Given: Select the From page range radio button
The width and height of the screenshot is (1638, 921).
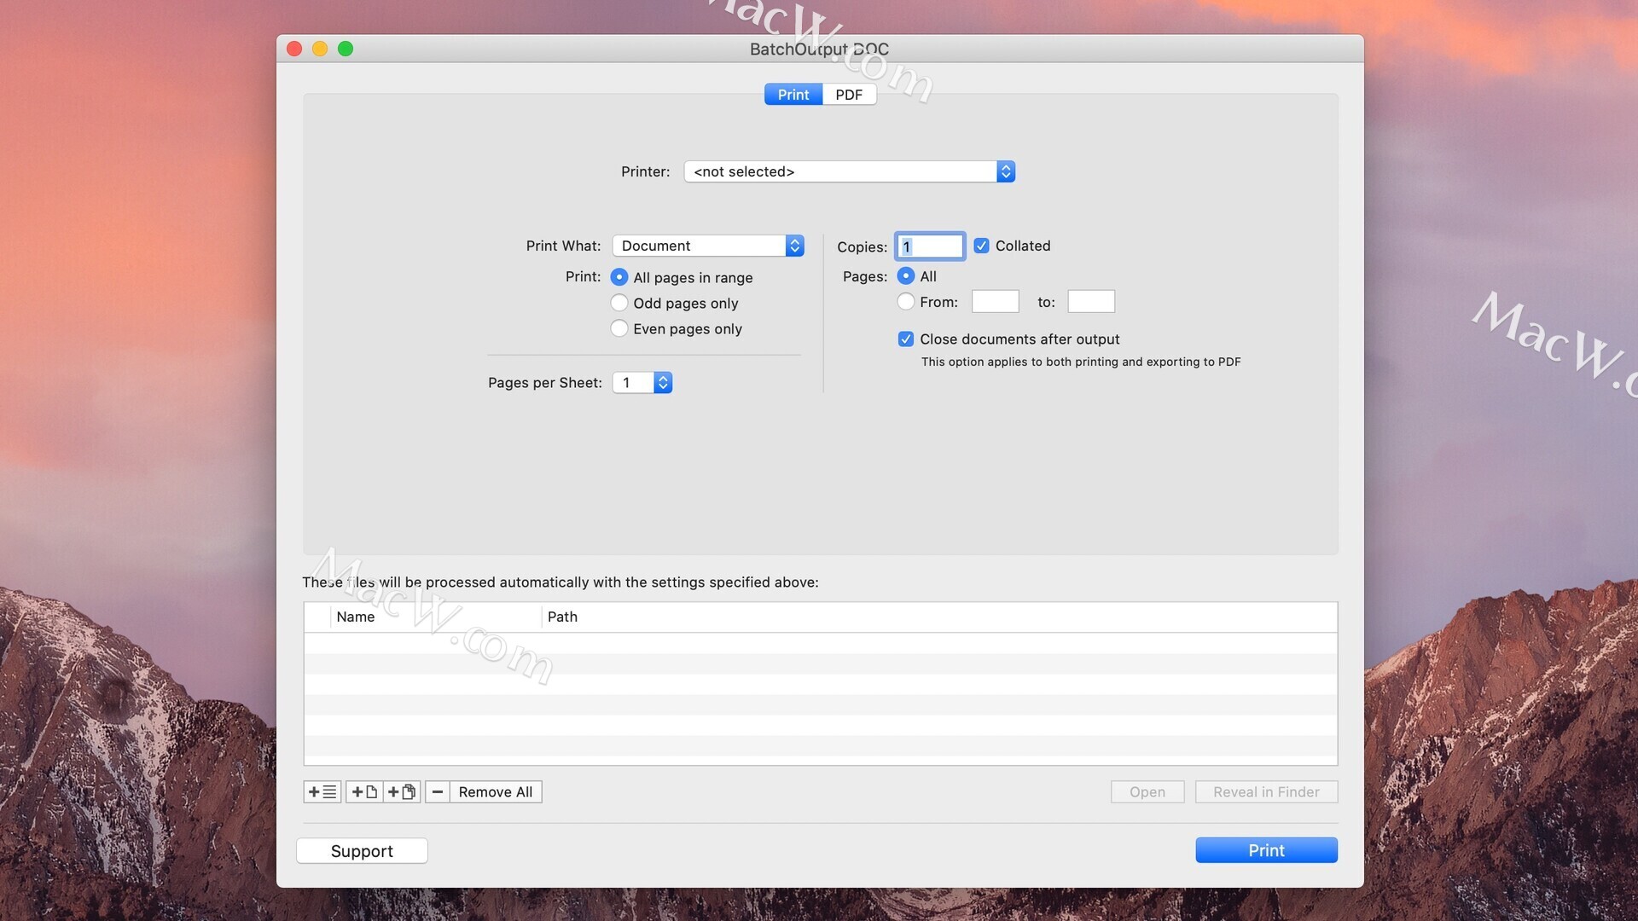Looking at the screenshot, I should [906, 301].
